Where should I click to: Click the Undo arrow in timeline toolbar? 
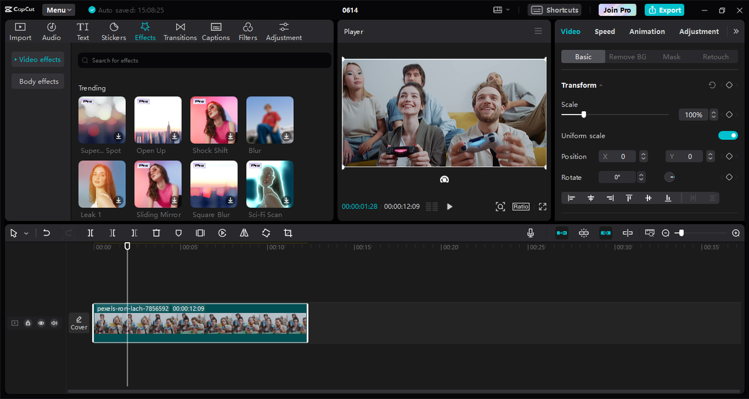[x=47, y=233]
